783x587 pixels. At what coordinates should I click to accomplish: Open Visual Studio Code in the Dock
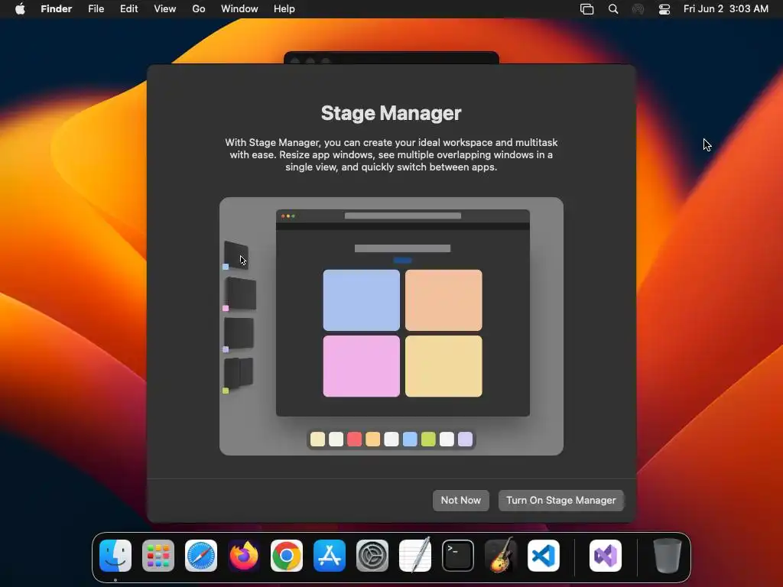tap(544, 556)
